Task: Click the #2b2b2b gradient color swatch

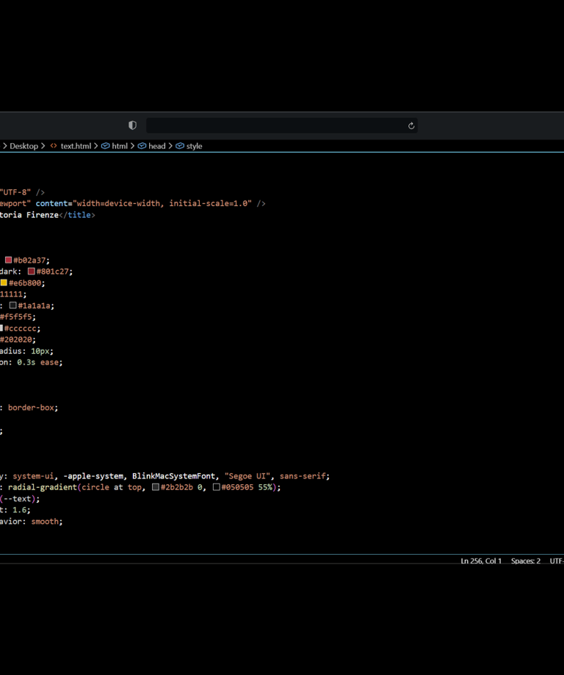Action: coord(156,487)
